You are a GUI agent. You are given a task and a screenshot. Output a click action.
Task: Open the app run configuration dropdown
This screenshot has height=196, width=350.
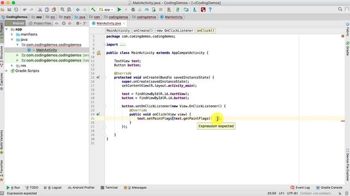(x=106, y=10)
